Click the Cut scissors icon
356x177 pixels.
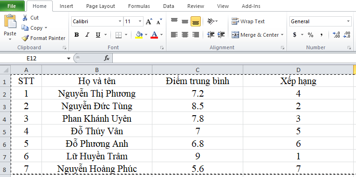click(x=25, y=18)
